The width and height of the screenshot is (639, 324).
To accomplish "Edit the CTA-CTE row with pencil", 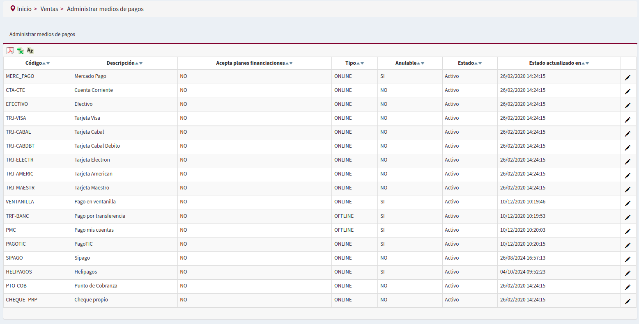I will [x=628, y=91].
